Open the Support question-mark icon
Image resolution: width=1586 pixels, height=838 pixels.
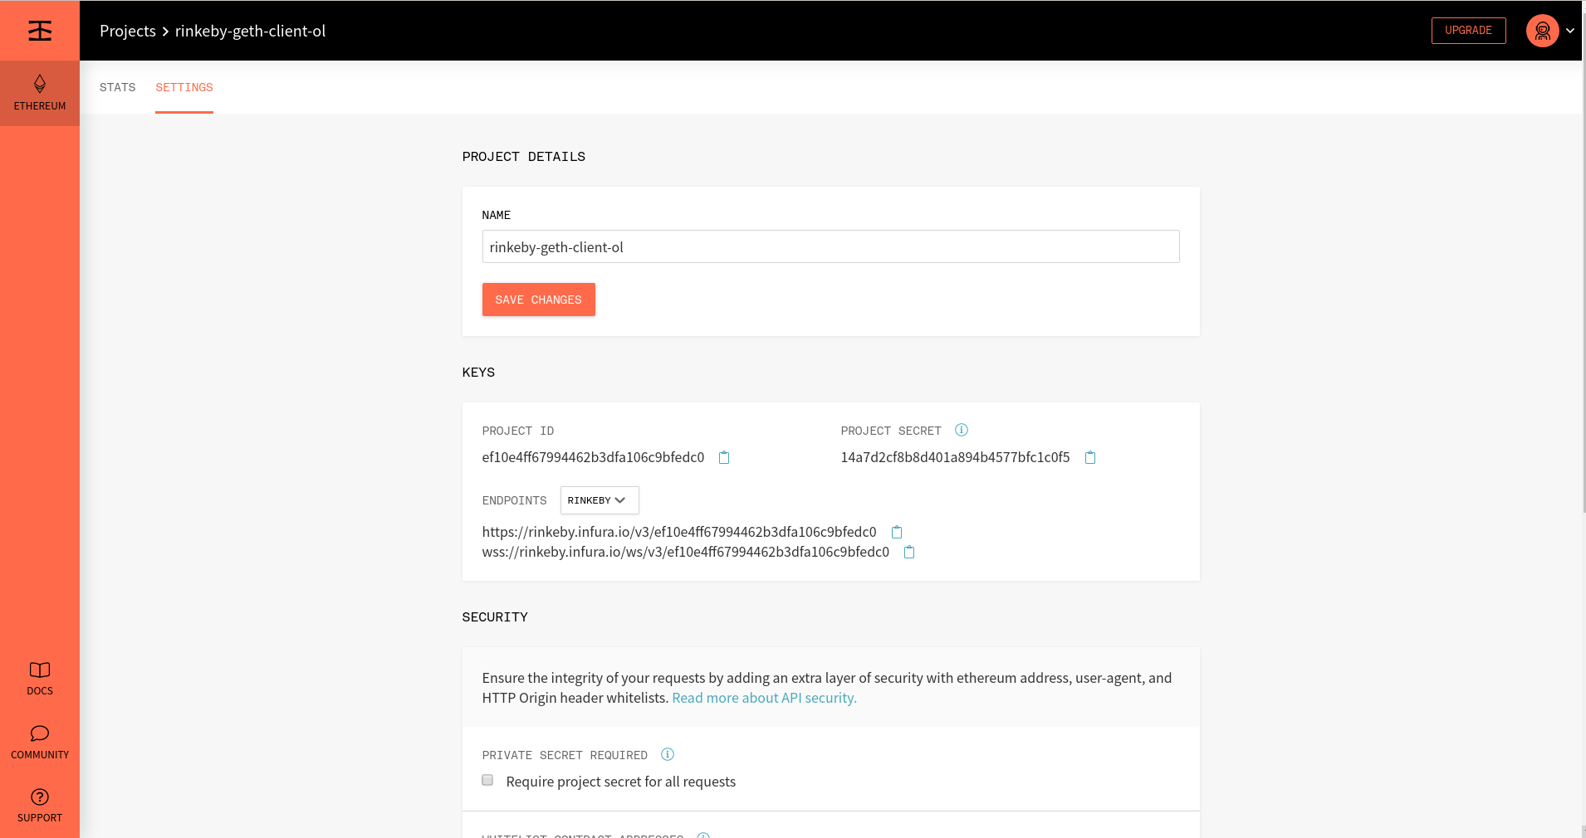point(40,797)
